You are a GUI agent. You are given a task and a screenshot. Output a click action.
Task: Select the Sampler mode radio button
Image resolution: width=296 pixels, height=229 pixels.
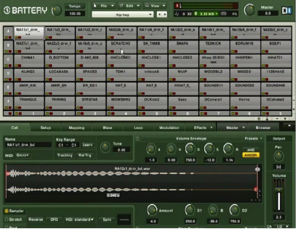(x=7, y=211)
